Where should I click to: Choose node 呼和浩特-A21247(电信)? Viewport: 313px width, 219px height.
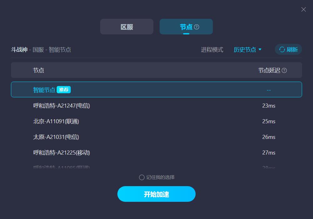[156, 105]
